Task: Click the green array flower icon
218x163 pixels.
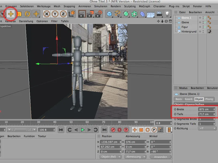Action: tap(134, 14)
